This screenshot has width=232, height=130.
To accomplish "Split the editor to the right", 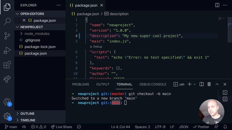I will pos(217,5).
